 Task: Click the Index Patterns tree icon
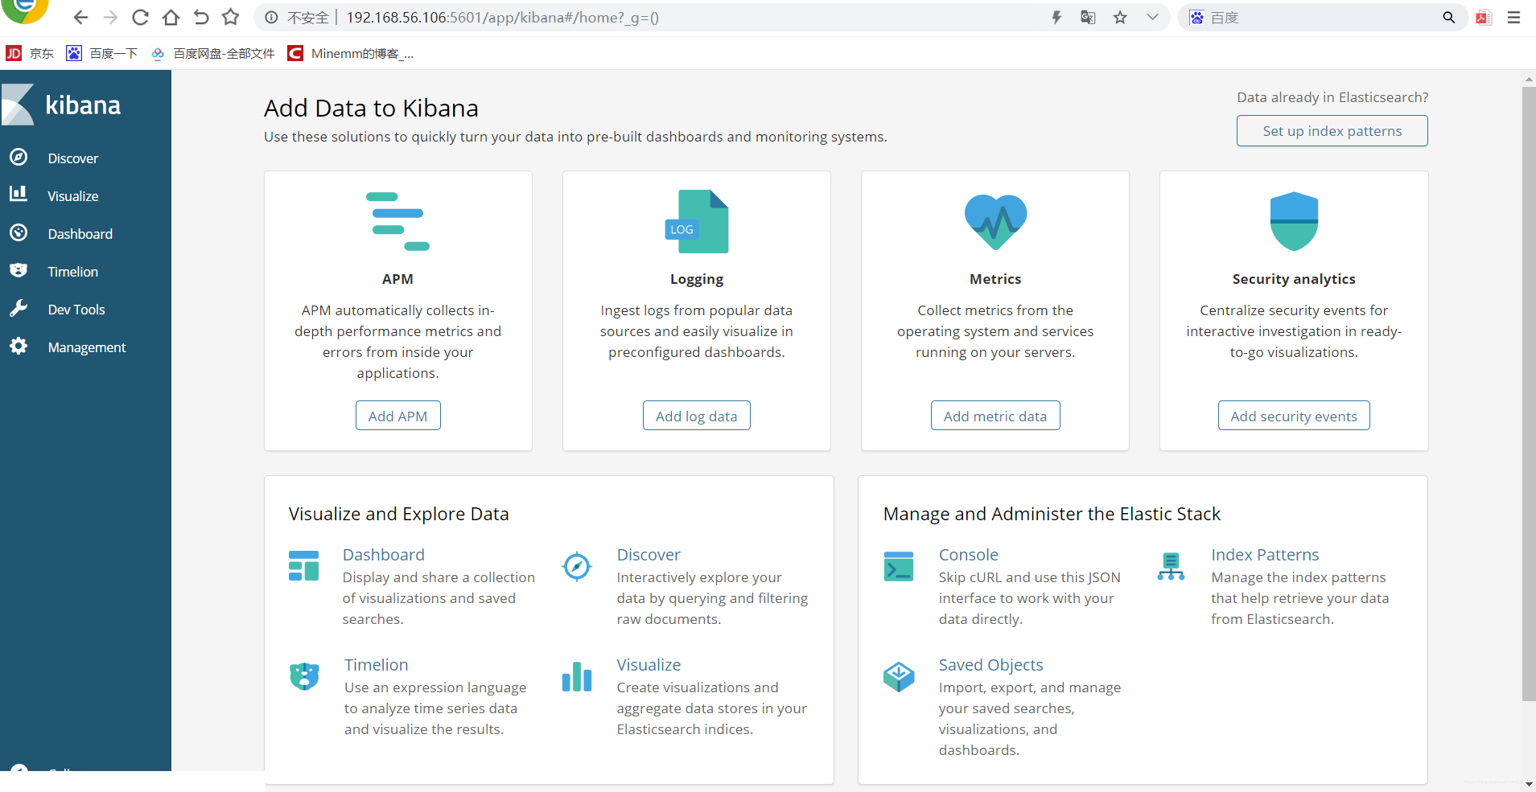(x=1171, y=566)
